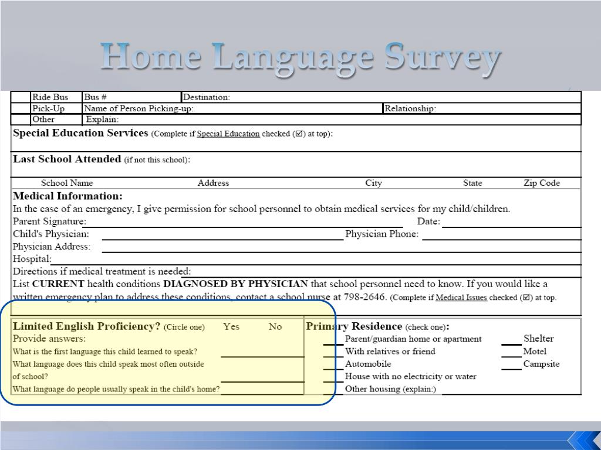This screenshot has height=450, width=601.
Task: Click the language spoken outside school line
Action: coord(262,377)
